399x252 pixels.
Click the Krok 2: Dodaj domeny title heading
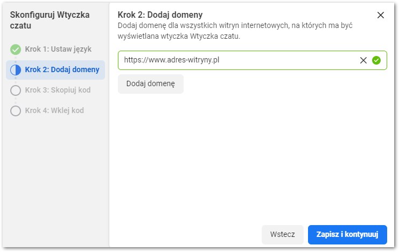[x=160, y=15]
